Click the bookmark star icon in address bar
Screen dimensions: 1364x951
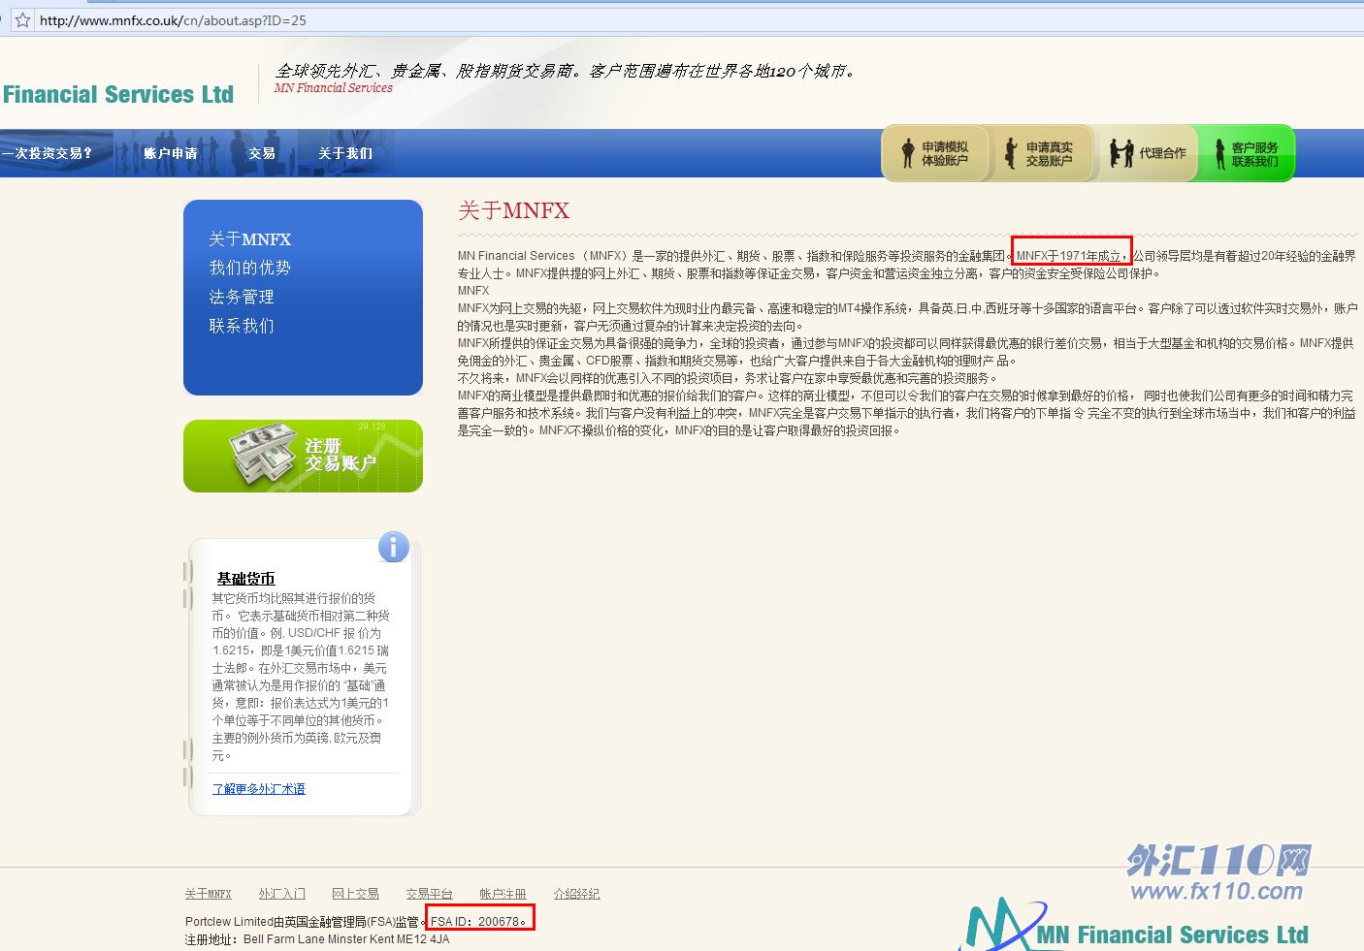tap(22, 19)
